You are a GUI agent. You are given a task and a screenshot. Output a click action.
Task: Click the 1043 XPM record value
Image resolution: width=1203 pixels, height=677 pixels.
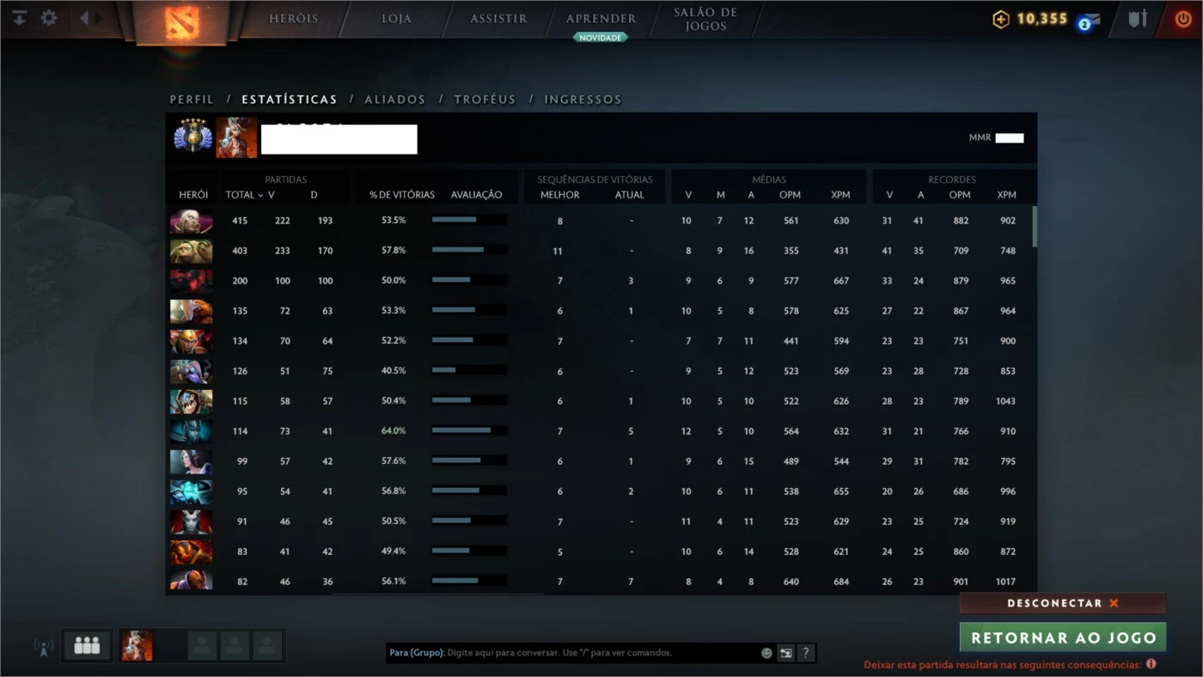tap(1006, 401)
